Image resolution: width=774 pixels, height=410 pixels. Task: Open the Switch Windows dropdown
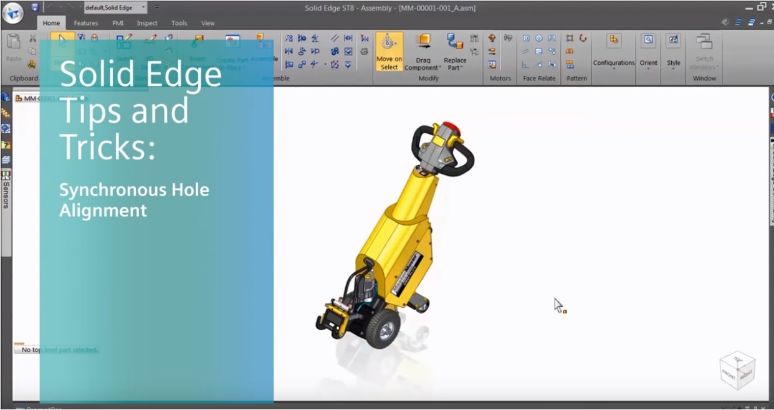click(x=704, y=52)
